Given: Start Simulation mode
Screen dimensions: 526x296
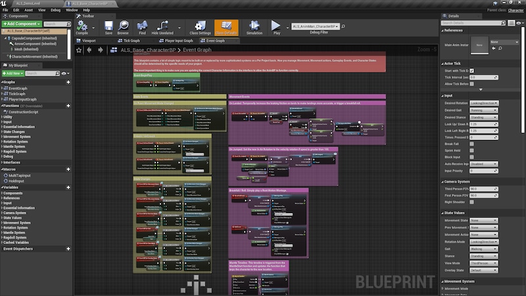Looking at the screenshot, I should pyautogui.click(x=254, y=28).
